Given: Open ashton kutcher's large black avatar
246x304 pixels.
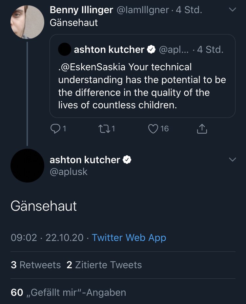Looking at the screenshot, I should pos(27,165).
